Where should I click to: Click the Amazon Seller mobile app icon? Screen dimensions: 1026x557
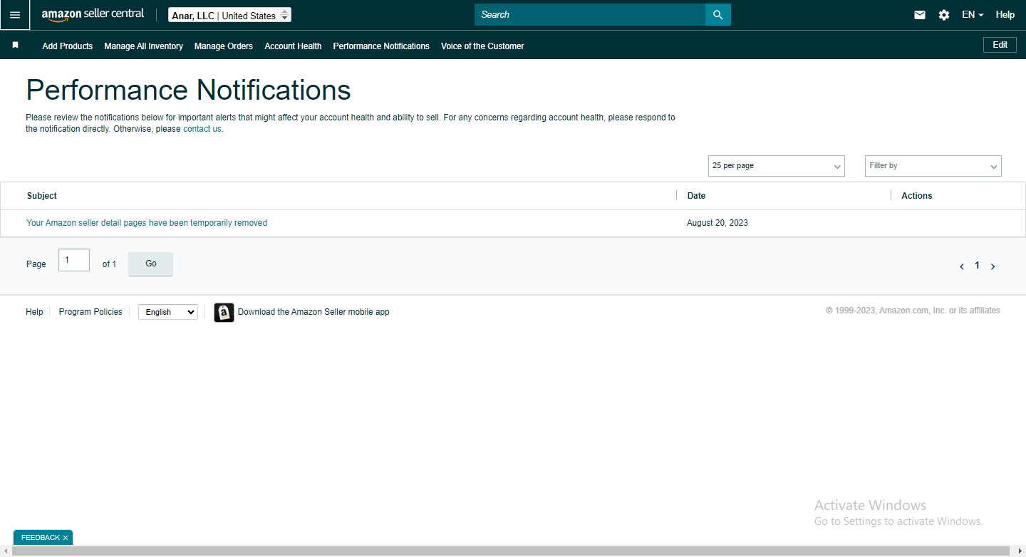(x=224, y=312)
